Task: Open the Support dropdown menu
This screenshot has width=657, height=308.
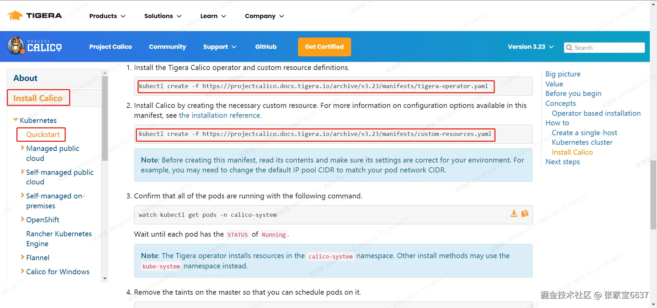Action: pyautogui.click(x=219, y=47)
